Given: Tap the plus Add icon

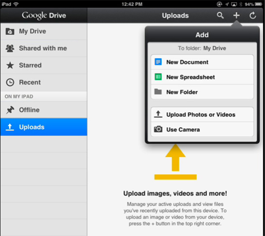Looking at the screenshot, I should tap(236, 15).
